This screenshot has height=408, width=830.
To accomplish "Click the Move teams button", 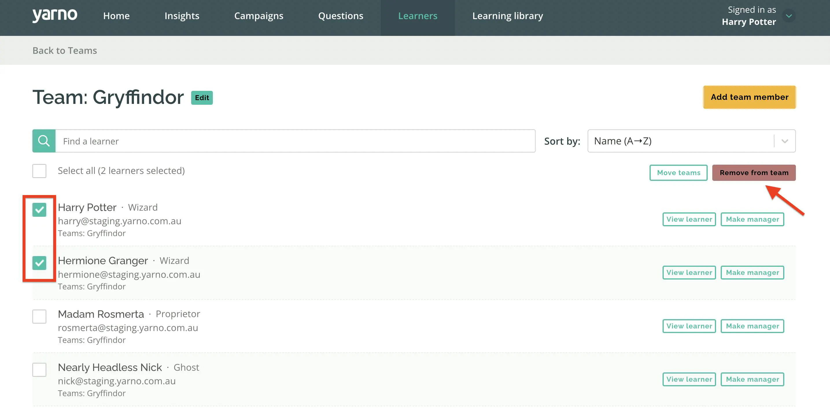I will pyautogui.click(x=678, y=173).
